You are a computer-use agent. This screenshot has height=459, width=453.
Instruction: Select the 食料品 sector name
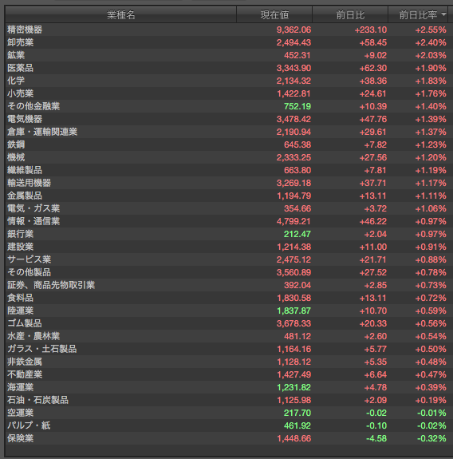pos(21,298)
